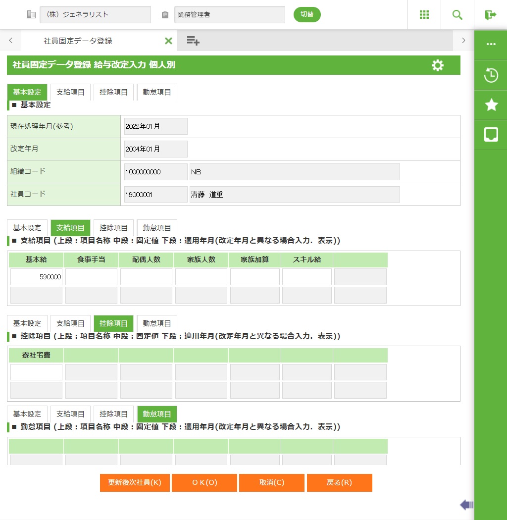The image size is (507, 520).
Task: Collapse sidebar with the arrow handle
Action: [466, 505]
